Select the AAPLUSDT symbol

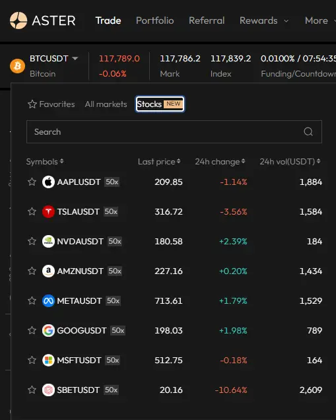coord(79,182)
